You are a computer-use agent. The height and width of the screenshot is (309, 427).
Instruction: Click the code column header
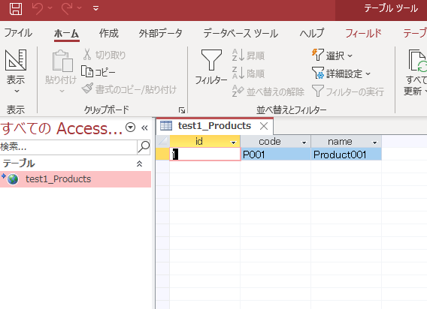pos(270,141)
